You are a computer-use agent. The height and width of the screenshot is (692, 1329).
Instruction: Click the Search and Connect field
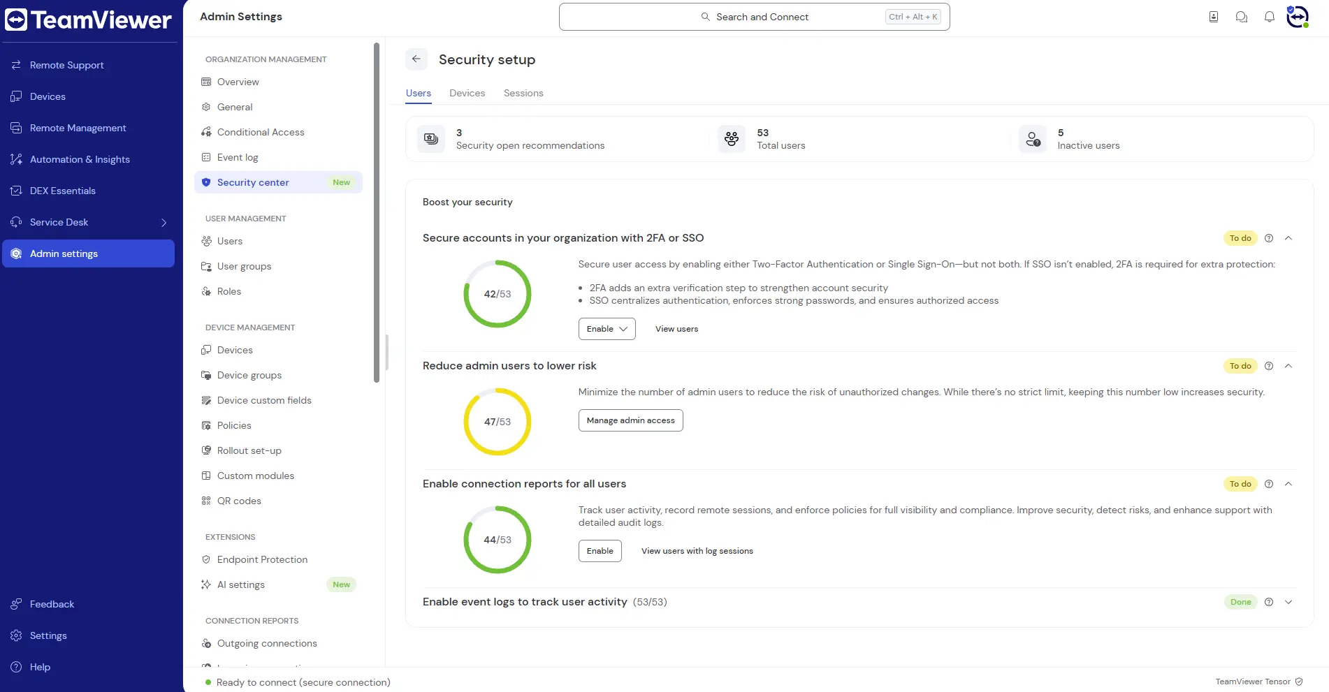click(755, 17)
